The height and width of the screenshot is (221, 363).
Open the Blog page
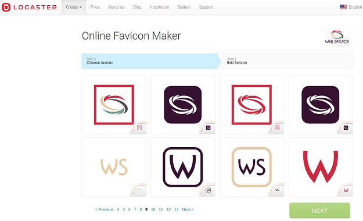point(137,7)
